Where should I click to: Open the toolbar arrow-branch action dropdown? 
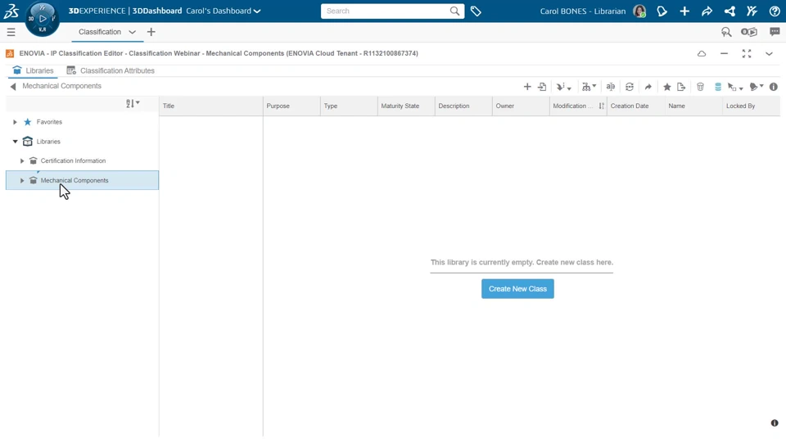[x=563, y=87]
